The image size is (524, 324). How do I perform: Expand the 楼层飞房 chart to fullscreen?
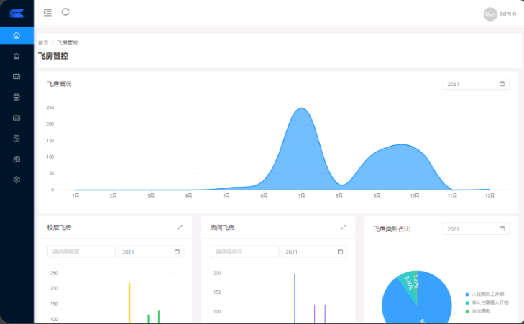[x=180, y=227]
